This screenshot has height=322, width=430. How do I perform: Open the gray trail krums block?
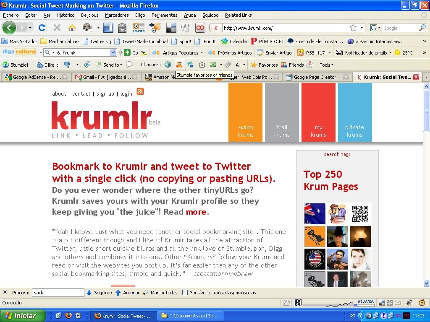[x=282, y=112]
